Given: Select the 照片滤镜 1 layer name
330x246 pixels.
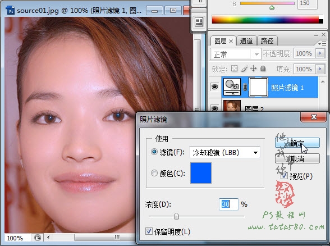Looking at the screenshot, I should (287, 88).
